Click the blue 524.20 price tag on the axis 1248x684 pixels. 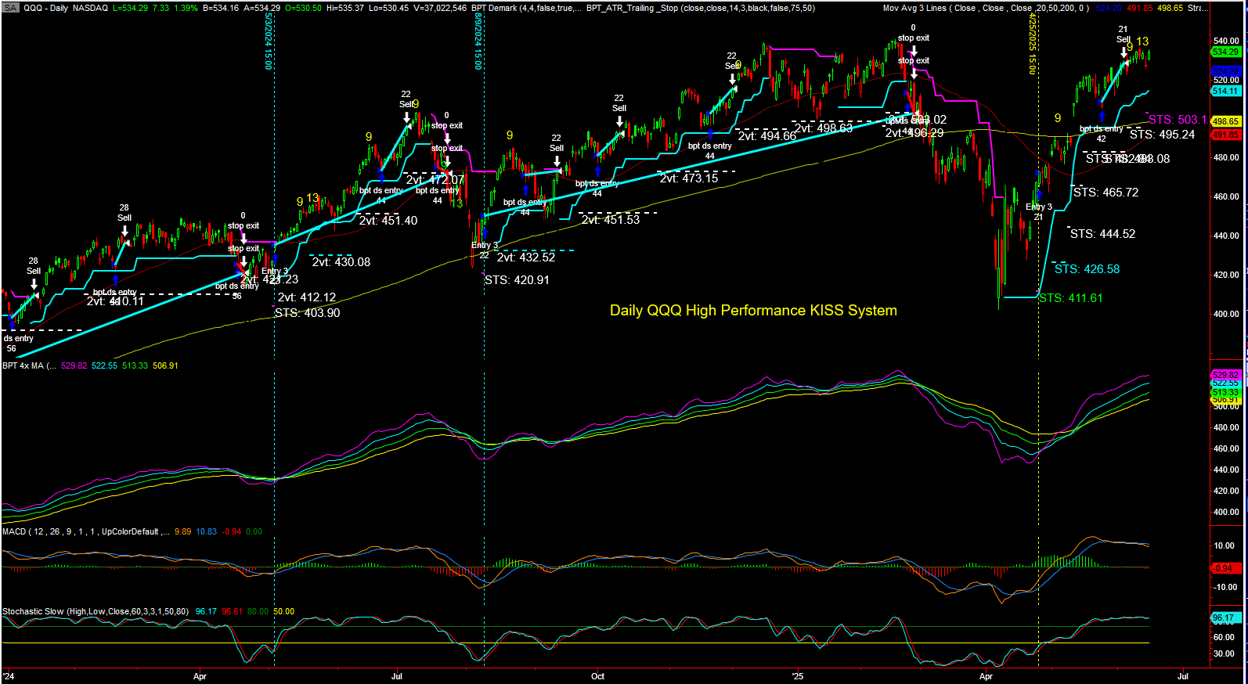click(x=1226, y=71)
